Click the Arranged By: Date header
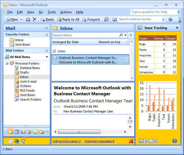This screenshot has height=155, width=184. point(75,42)
